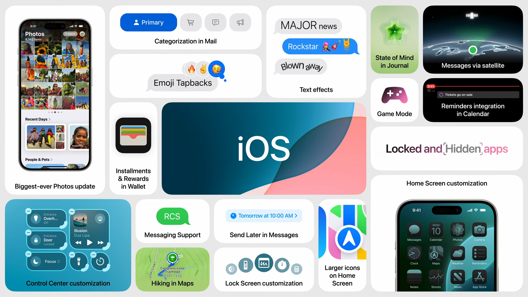
Task: Select Lock Screen customization tab
Action: [x=264, y=270]
